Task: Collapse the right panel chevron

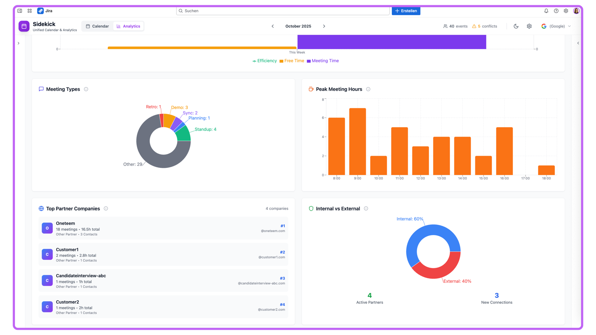Action: tap(578, 43)
